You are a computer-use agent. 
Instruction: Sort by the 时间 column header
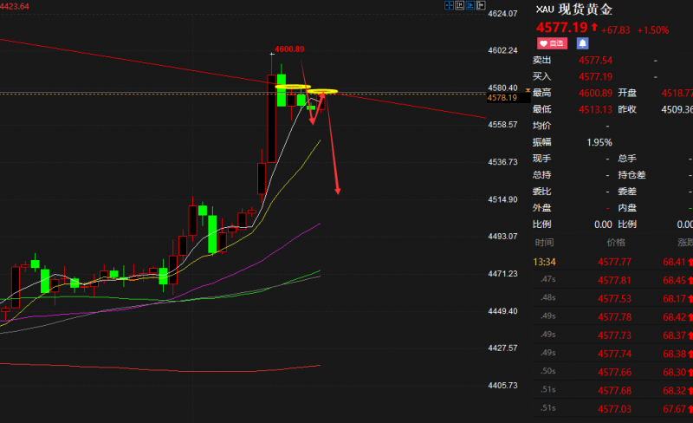coord(545,243)
